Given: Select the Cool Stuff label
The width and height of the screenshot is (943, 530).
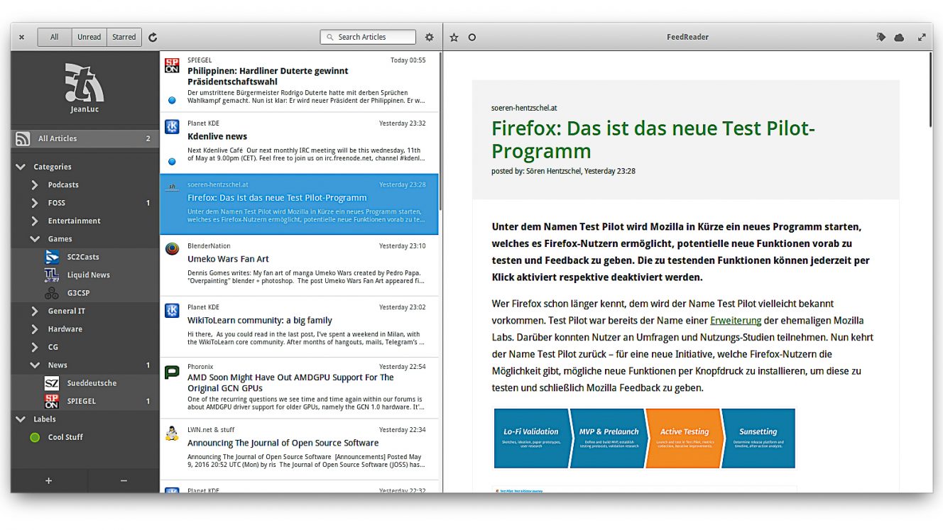Looking at the screenshot, I should (65, 437).
